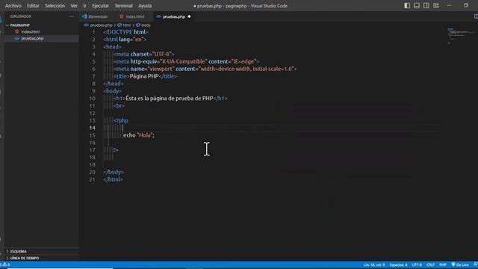The height and width of the screenshot is (269, 478).
Task: Select pruebas.php in the Explorer tree
Action: (x=32, y=38)
